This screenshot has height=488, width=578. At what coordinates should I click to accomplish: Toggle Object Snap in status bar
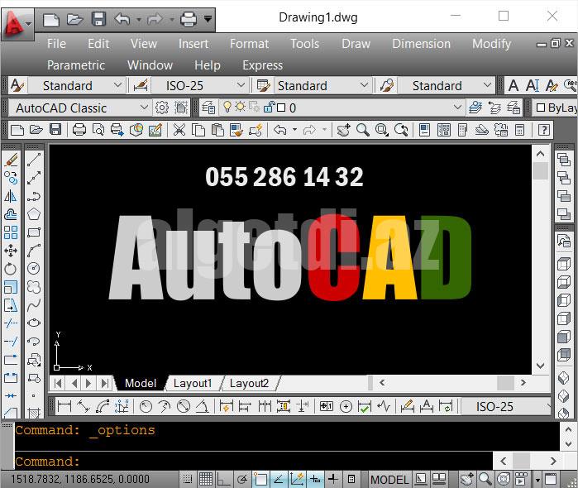260,479
